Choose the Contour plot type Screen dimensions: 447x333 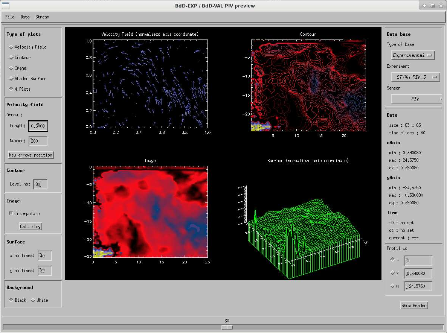(x=11, y=58)
